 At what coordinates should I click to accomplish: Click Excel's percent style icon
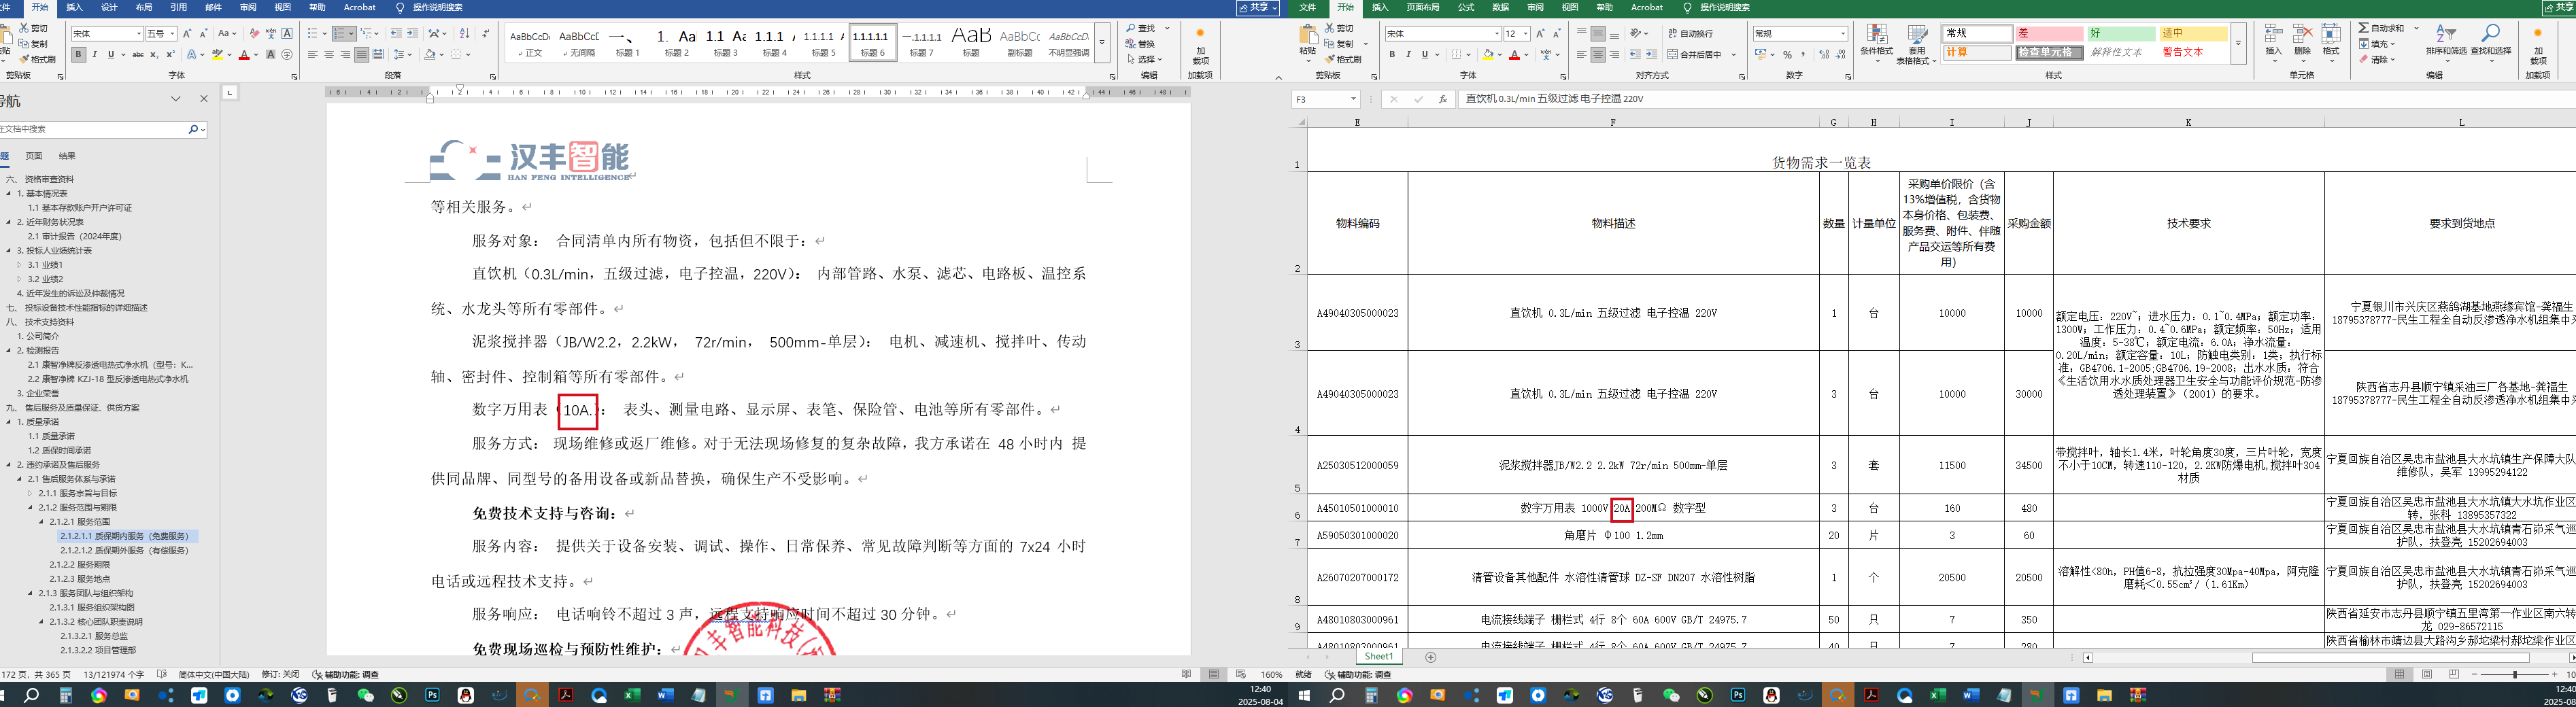(x=1787, y=55)
